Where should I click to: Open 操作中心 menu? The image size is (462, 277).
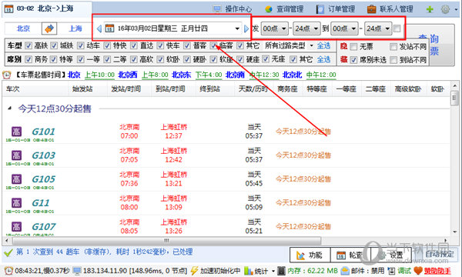click(233, 9)
